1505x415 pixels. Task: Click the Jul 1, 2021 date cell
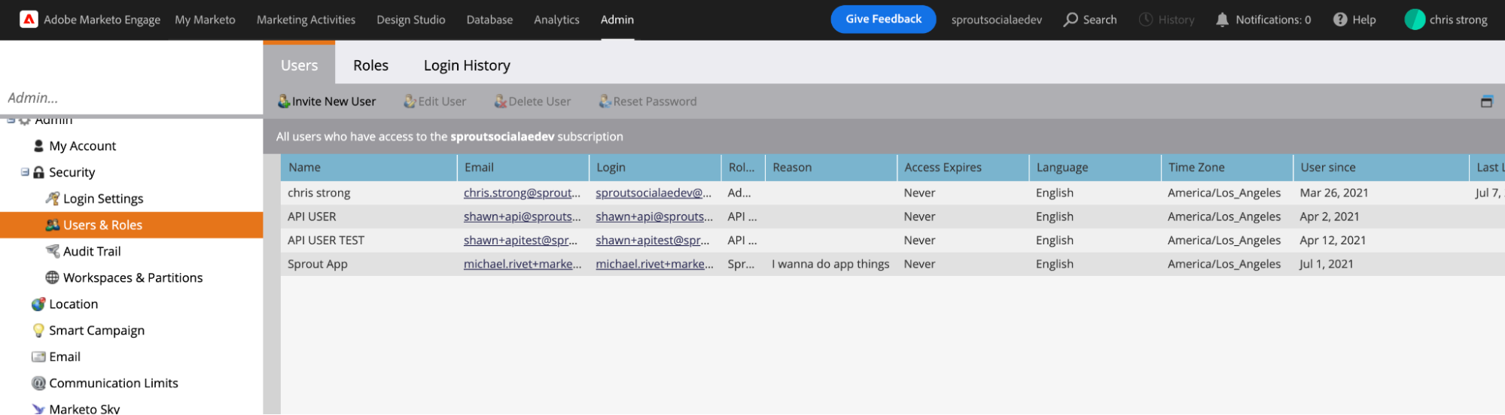click(1327, 264)
